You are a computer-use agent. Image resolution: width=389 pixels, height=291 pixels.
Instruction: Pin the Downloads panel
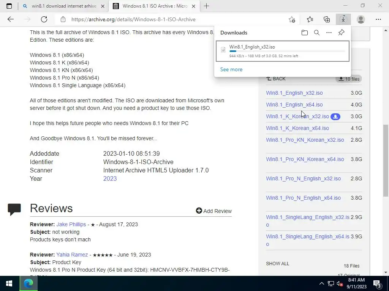[x=342, y=33]
